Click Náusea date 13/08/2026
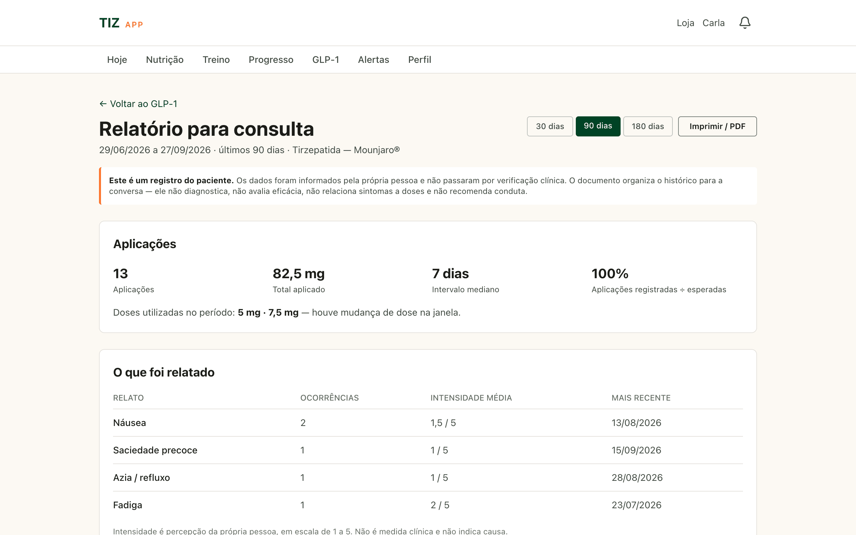This screenshot has width=856, height=535. [636, 423]
